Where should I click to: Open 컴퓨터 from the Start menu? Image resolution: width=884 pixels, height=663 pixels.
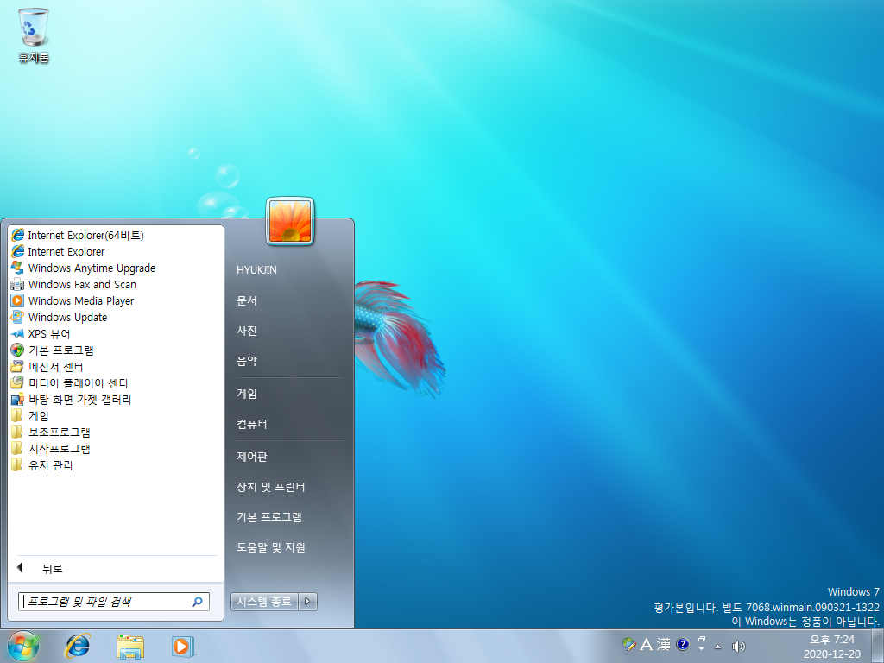(x=251, y=424)
